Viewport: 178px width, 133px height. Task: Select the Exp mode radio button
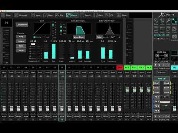(x=44, y=37)
